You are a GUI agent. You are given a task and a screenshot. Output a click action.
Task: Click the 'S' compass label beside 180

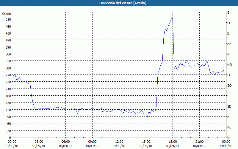tap(228, 96)
